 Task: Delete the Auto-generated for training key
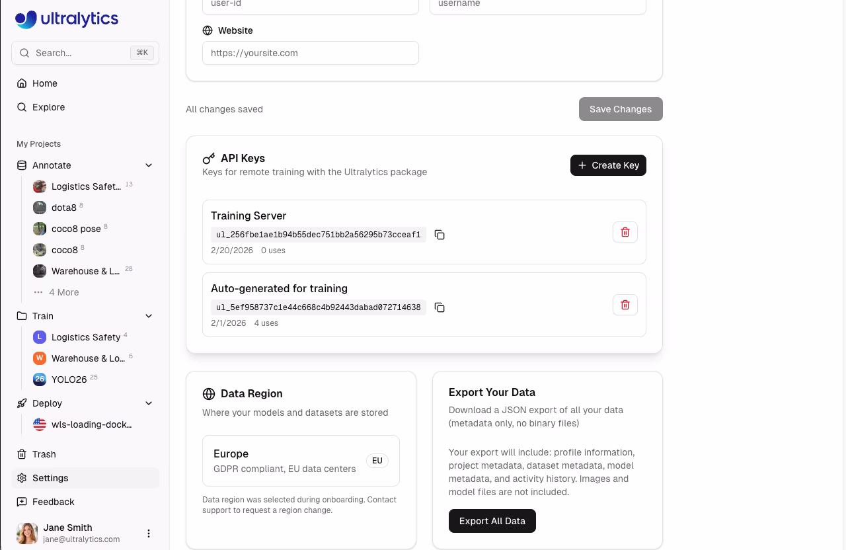[x=625, y=305]
